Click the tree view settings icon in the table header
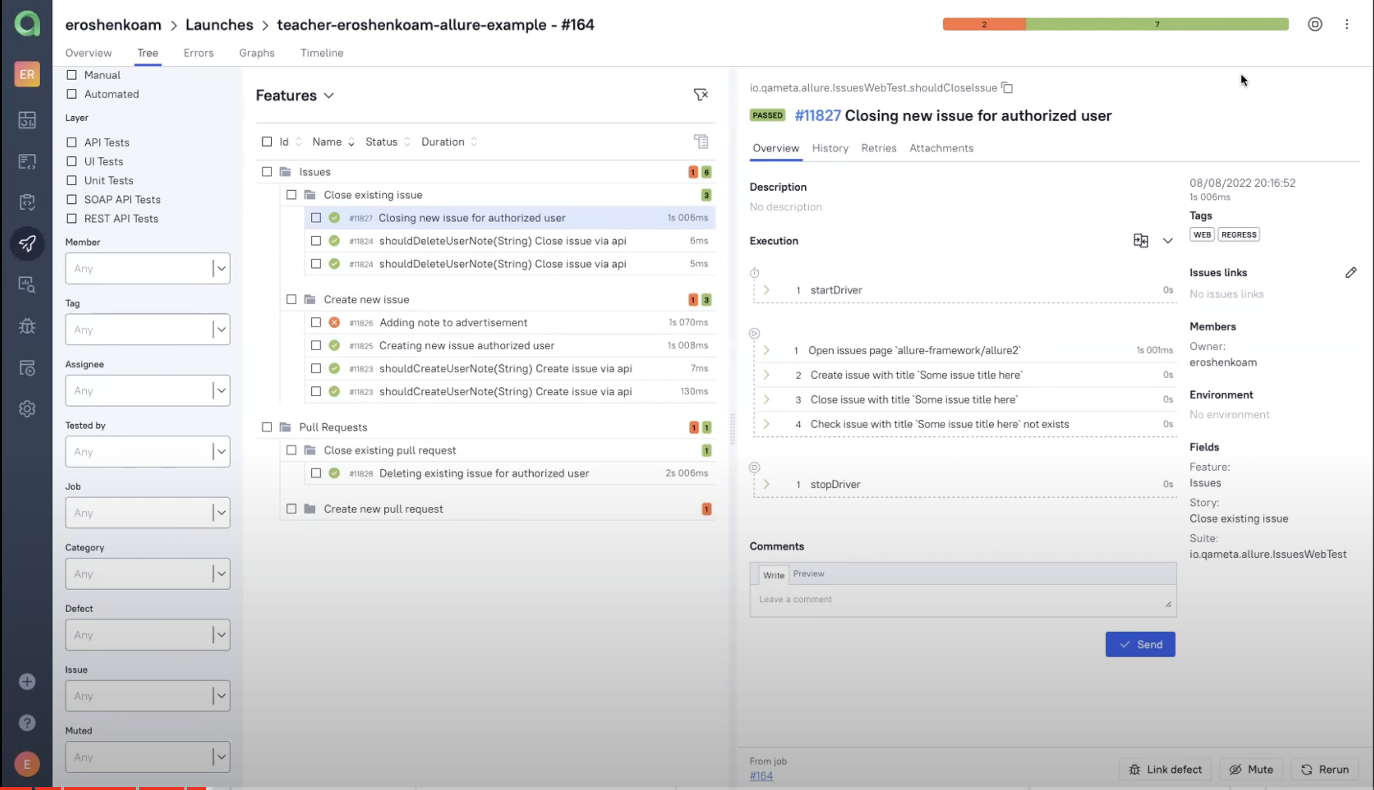Viewport: 1374px width, 790px height. 701,141
